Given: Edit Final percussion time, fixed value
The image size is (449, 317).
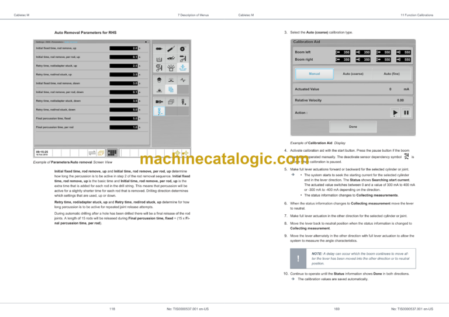Looking at the screenshot, I should 123,119.
